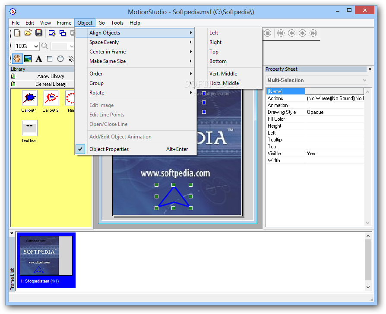Open the Edit menu

tap(30, 23)
